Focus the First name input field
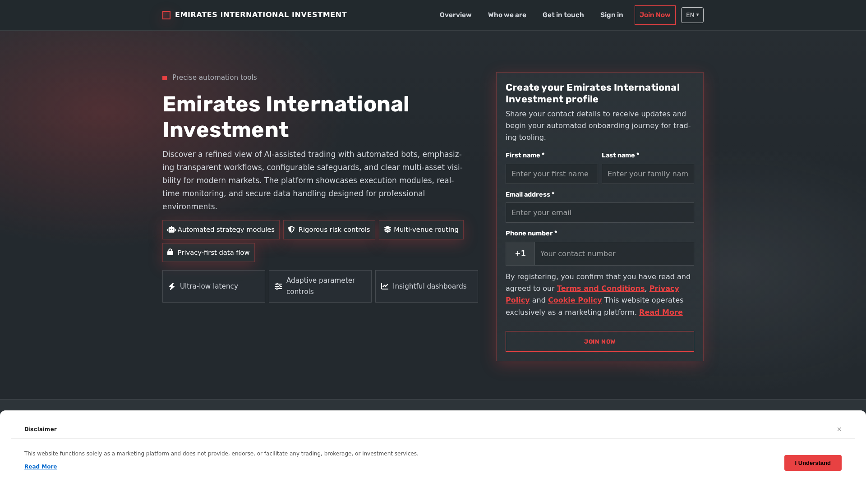866x487 pixels. [x=552, y=174]
